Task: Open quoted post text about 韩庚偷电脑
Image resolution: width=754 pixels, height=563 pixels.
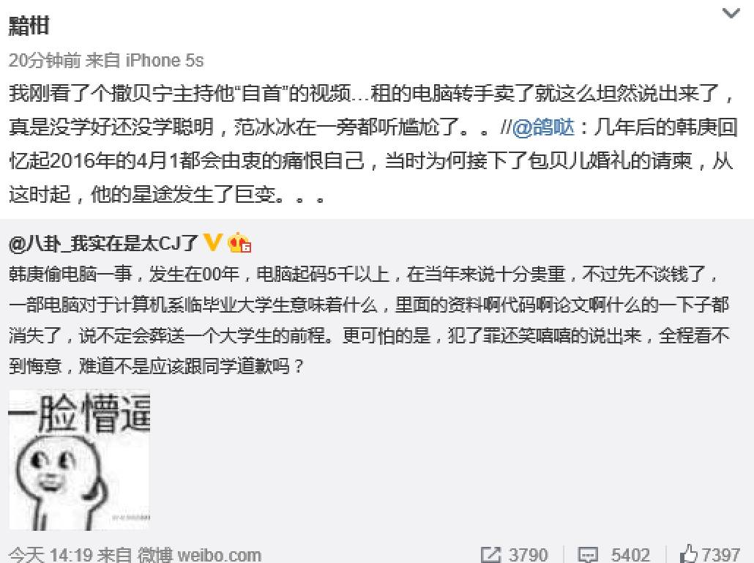Action: click(x=369, y=320)
